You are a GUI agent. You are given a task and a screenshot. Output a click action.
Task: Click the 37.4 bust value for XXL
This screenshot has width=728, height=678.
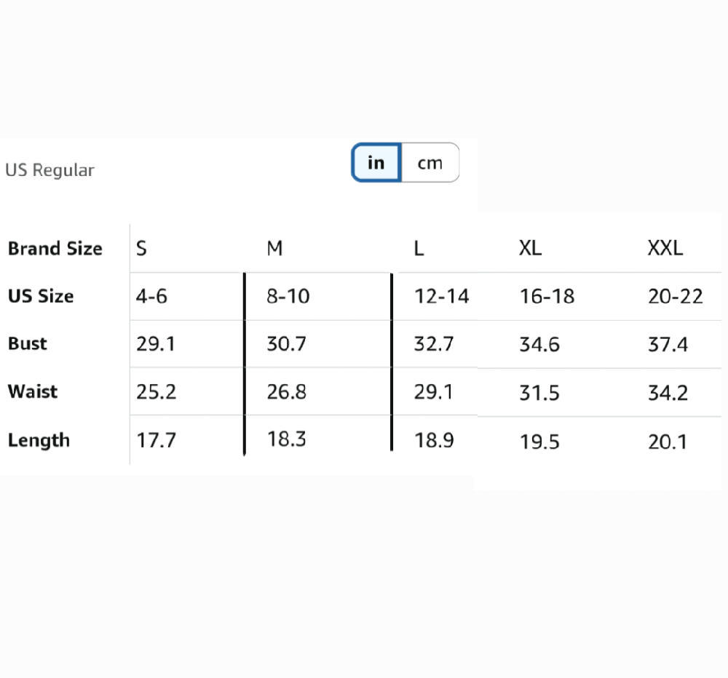[x=668, y=345]
